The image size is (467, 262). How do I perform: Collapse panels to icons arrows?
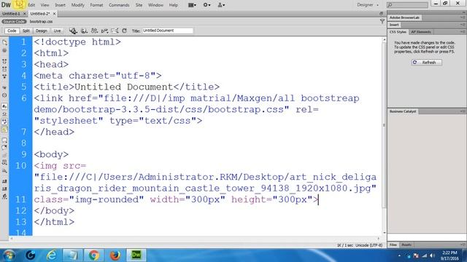click(x=463, y=12)
